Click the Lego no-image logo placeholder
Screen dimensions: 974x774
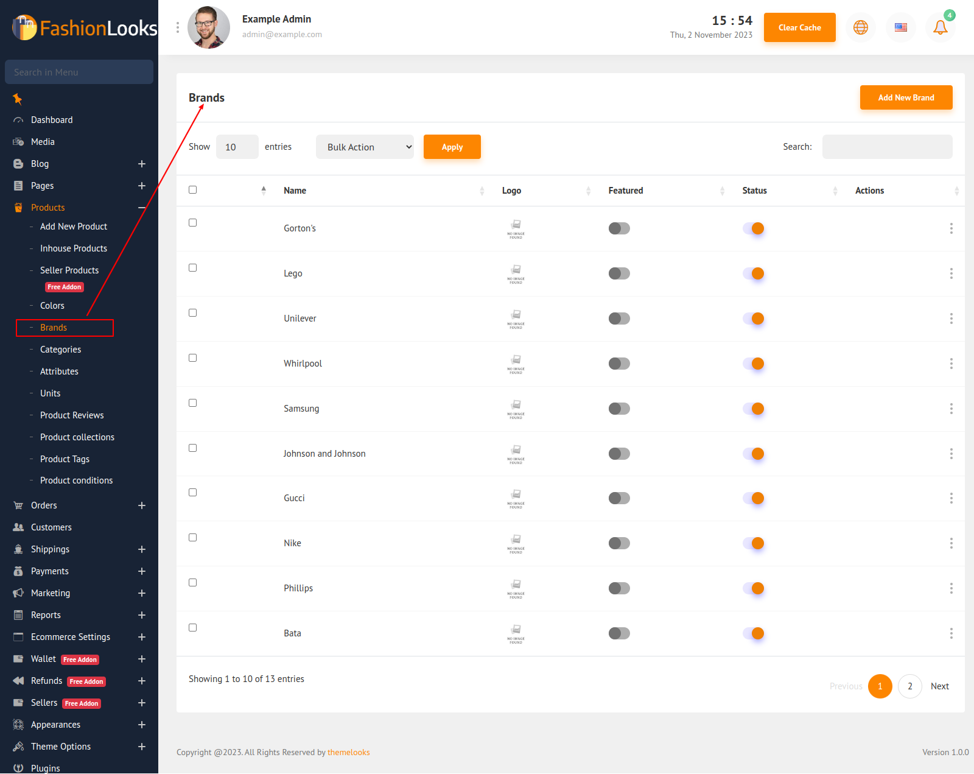pyautogui.click(x=516, y=273)
